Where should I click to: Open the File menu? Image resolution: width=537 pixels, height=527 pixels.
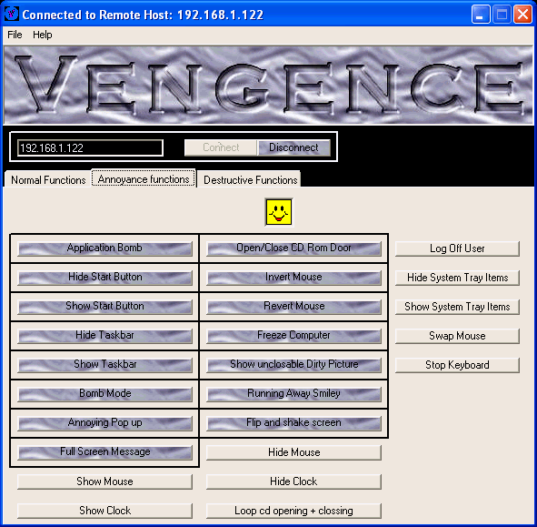(15, 35)
